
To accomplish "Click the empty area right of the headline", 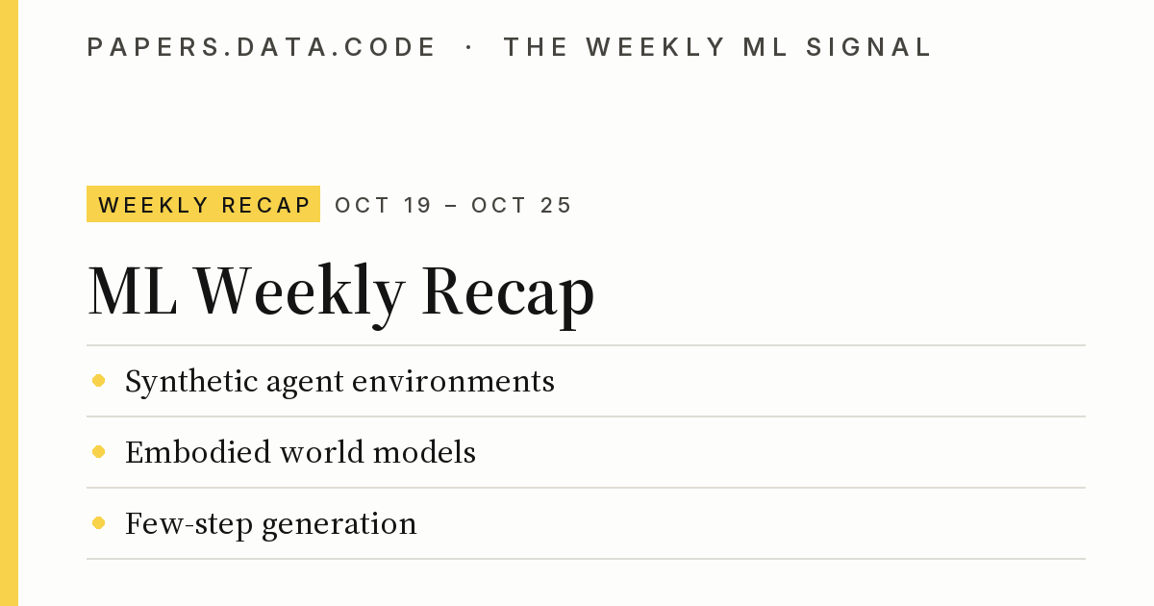I will tap(841, 290).
